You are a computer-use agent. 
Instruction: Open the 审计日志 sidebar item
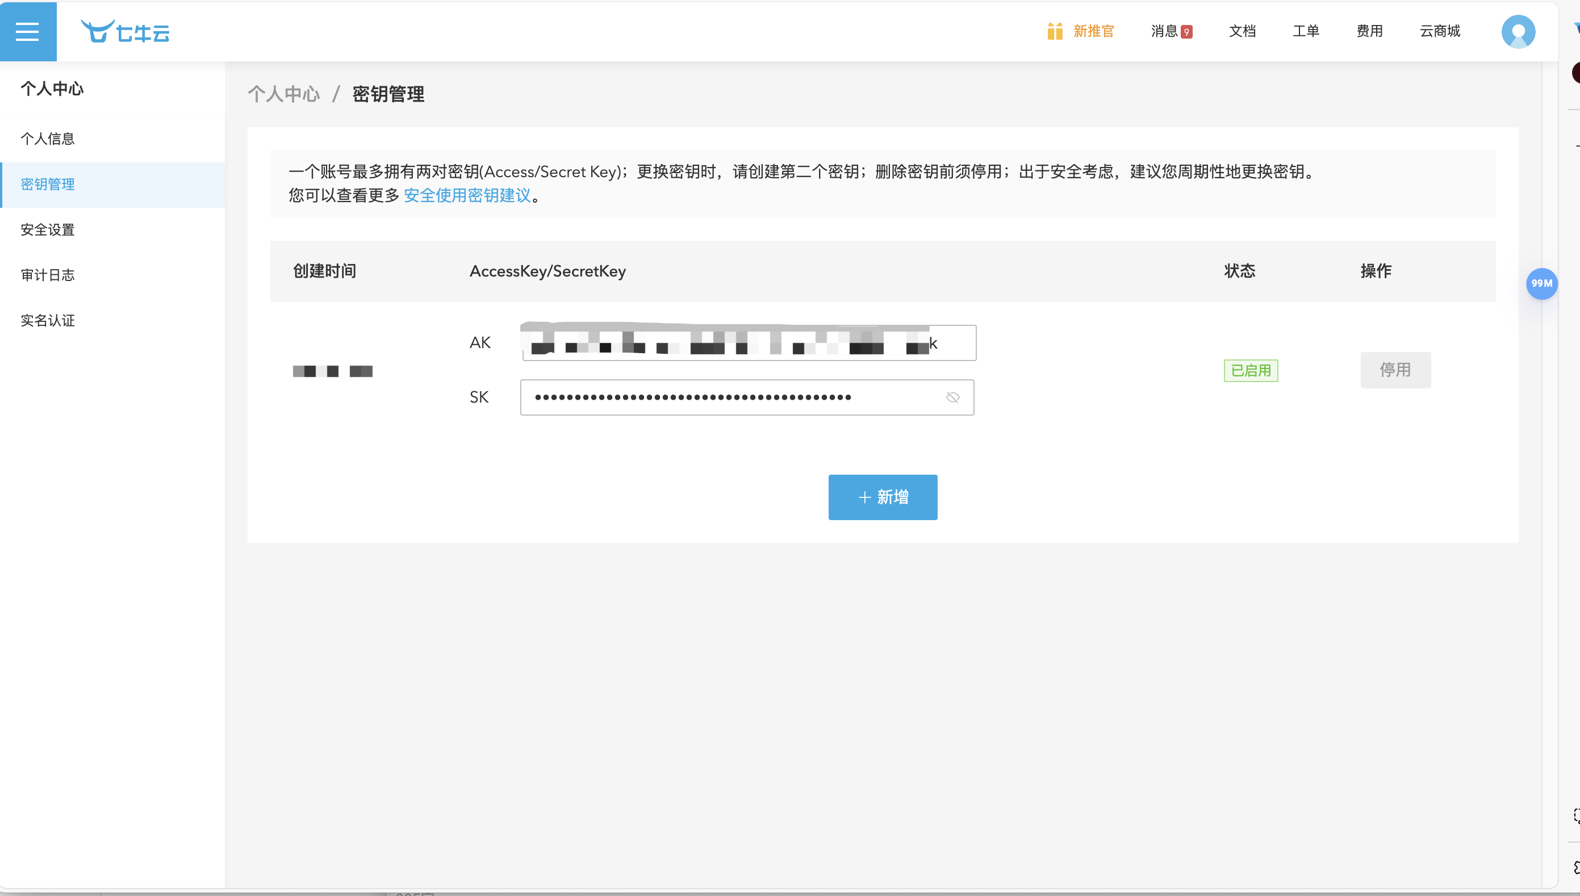pyautogui.click(x=48, y=275)
